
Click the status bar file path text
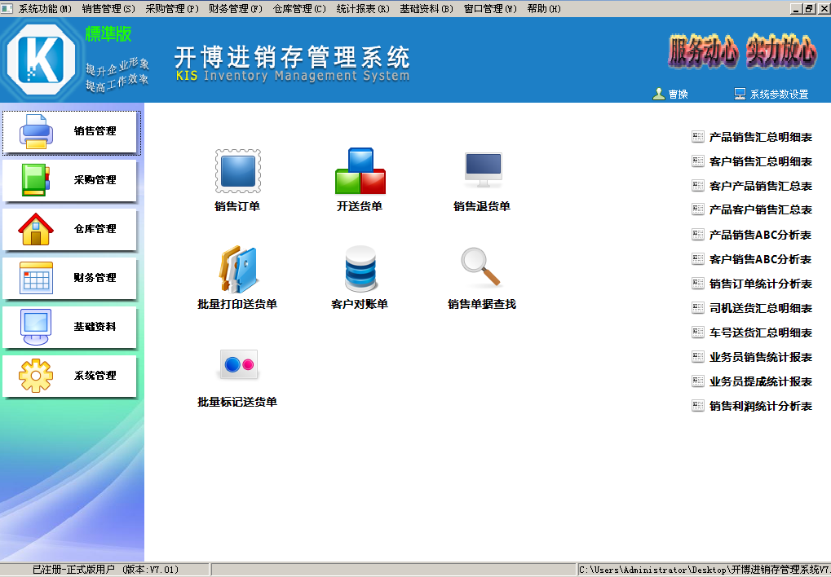pos(705,570)
